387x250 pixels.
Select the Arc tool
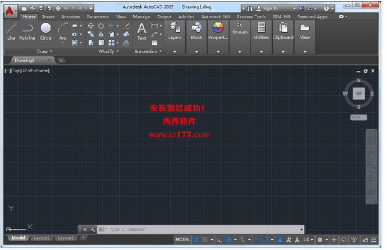(62, 32)
